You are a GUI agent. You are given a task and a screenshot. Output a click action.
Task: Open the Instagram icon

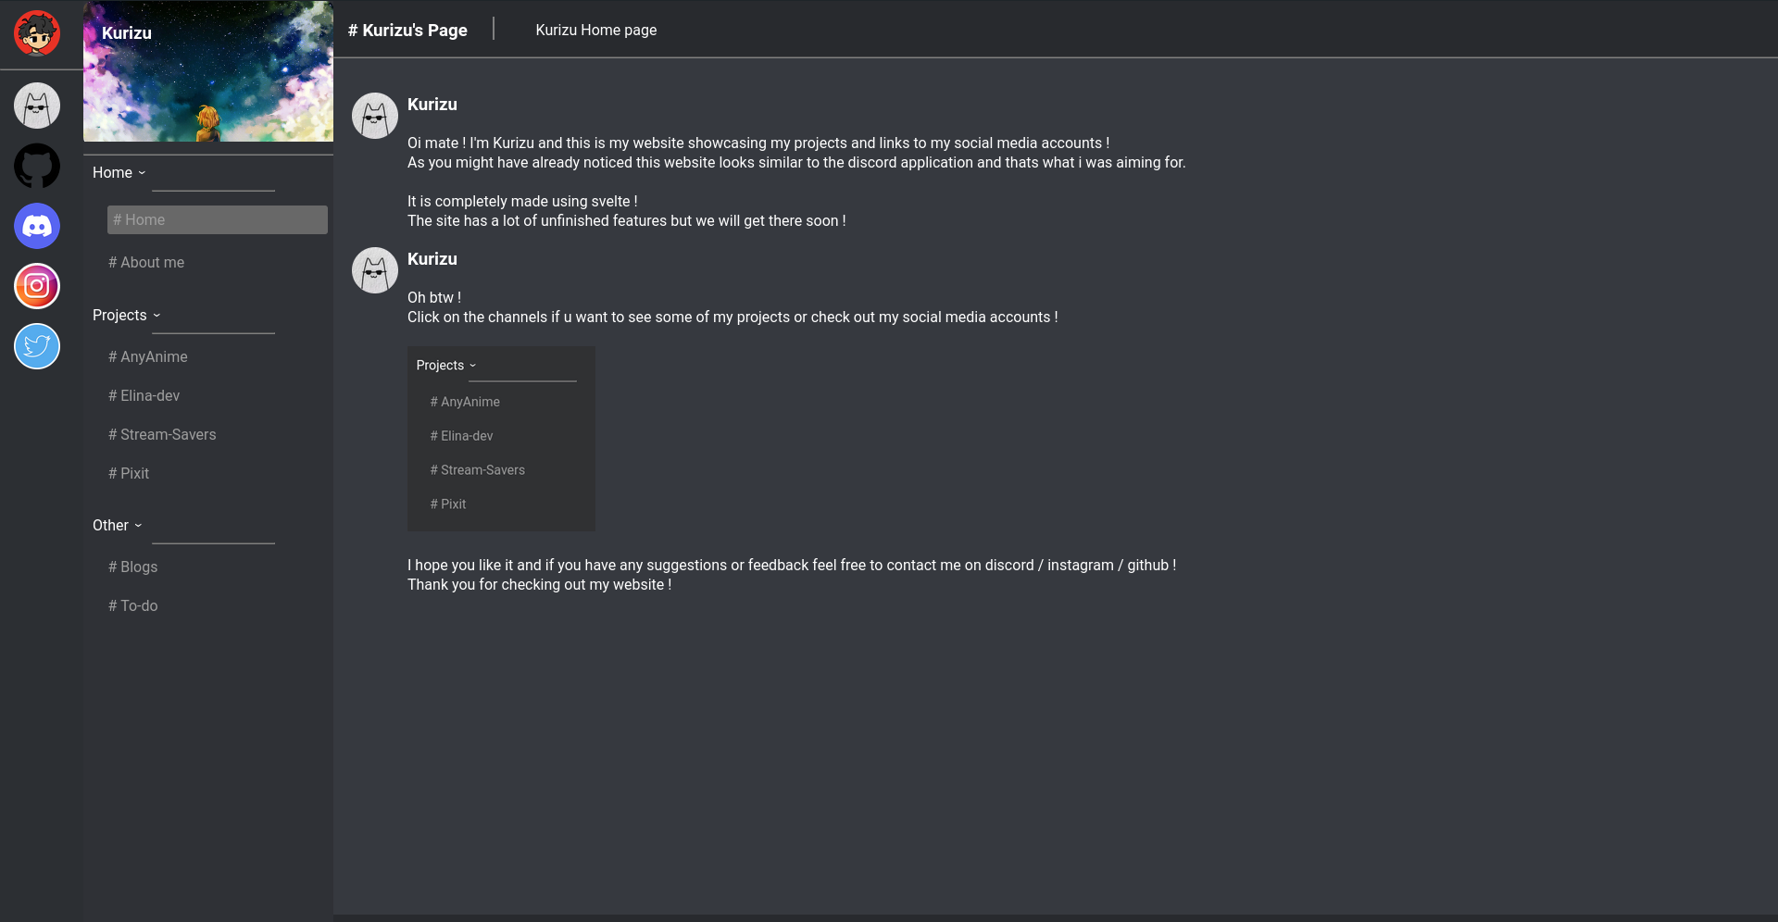[x=36, y=286]
